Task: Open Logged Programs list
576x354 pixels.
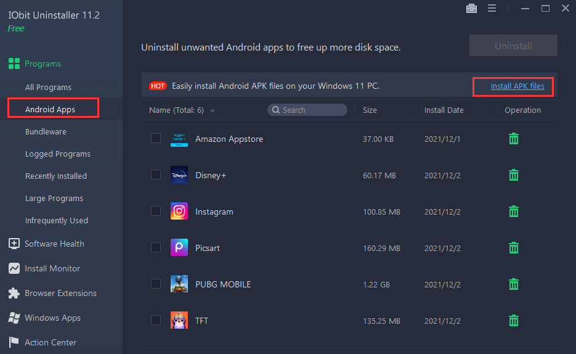Action: click(x=58, y=154)
